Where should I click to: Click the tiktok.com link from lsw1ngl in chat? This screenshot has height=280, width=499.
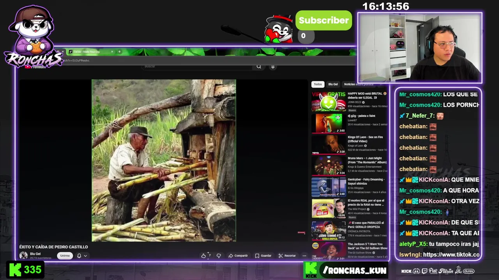[451, 255]
